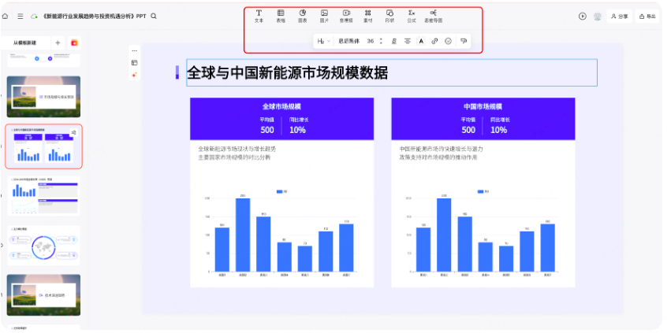Open the icon on active thumbnail corner
Viewport: 667px width, 333px height.
click(73, 132)
